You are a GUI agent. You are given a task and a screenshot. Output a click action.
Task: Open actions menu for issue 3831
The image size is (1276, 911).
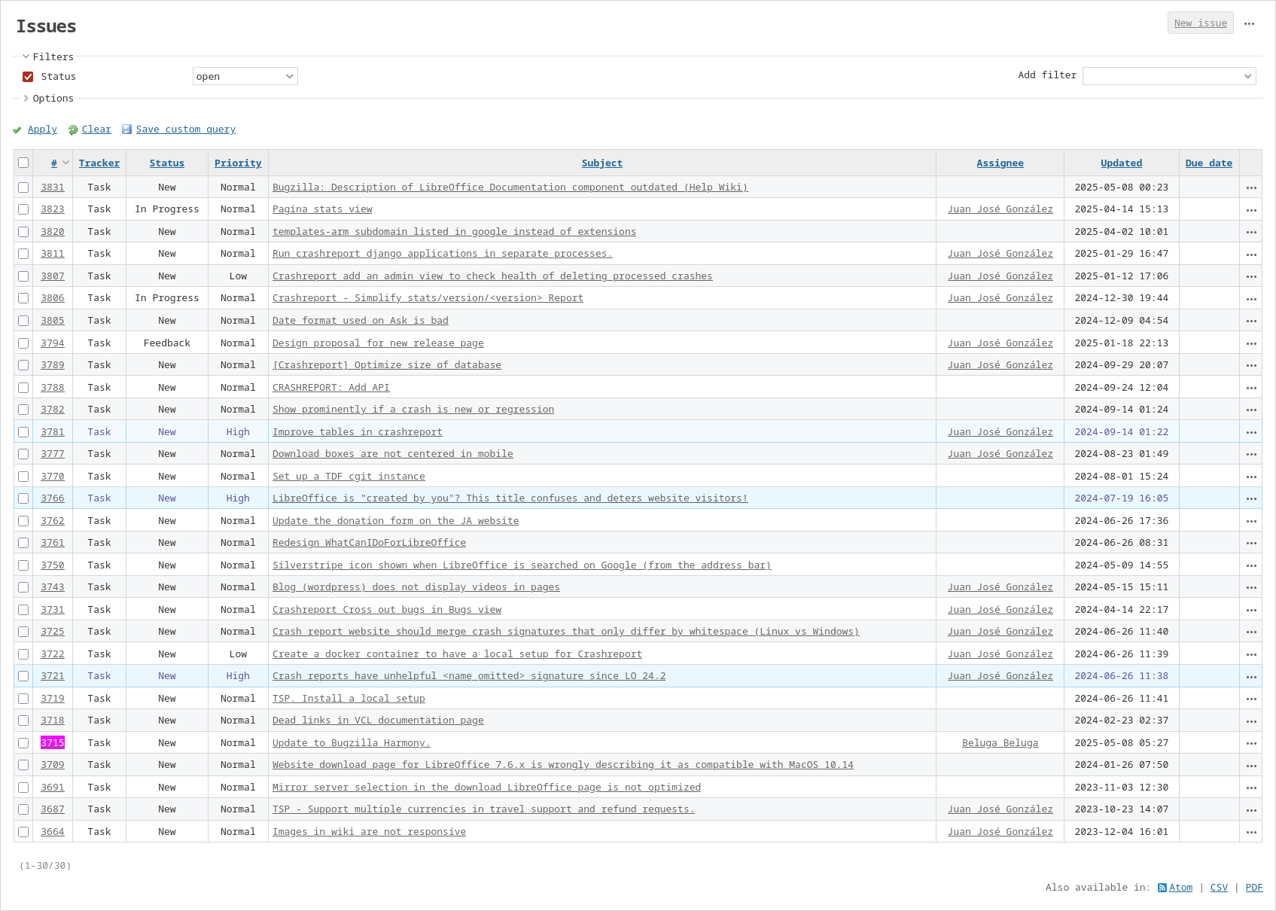(x=1251, y=187)
